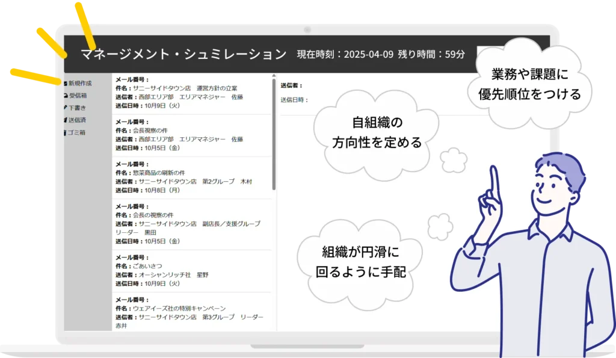Click the 現在時刻 date display
616x358 pixels.
pos(345,54)
